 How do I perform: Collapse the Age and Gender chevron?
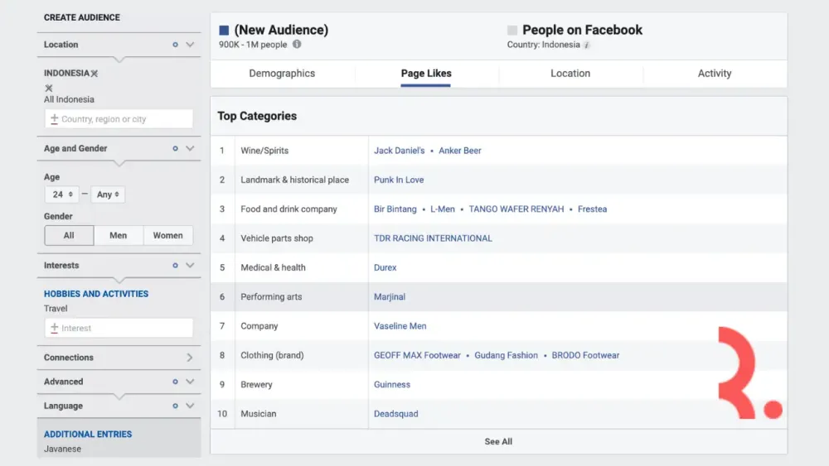tap(190, 149)
